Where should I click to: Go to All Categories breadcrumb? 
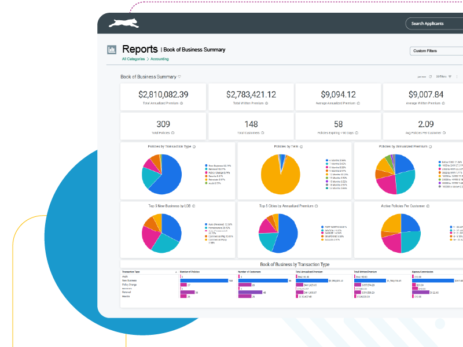pos(133,59)
